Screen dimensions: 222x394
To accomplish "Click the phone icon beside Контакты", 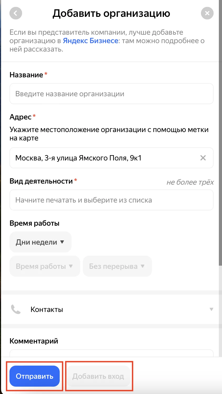I will pos(16,310).
